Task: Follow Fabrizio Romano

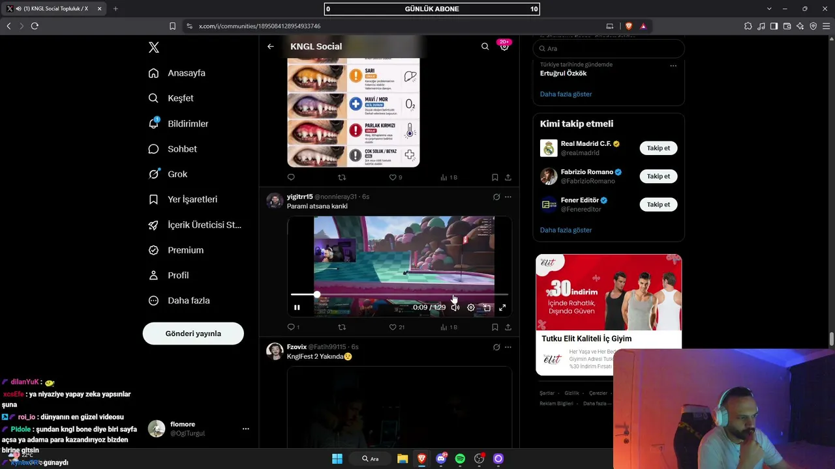Action: click(658, 177)
